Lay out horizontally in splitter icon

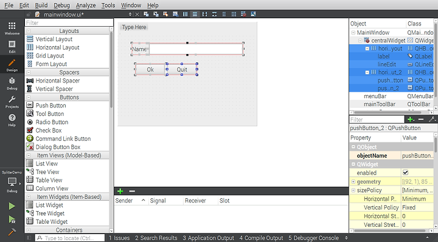pyautogui.click(x=205, y=14)
